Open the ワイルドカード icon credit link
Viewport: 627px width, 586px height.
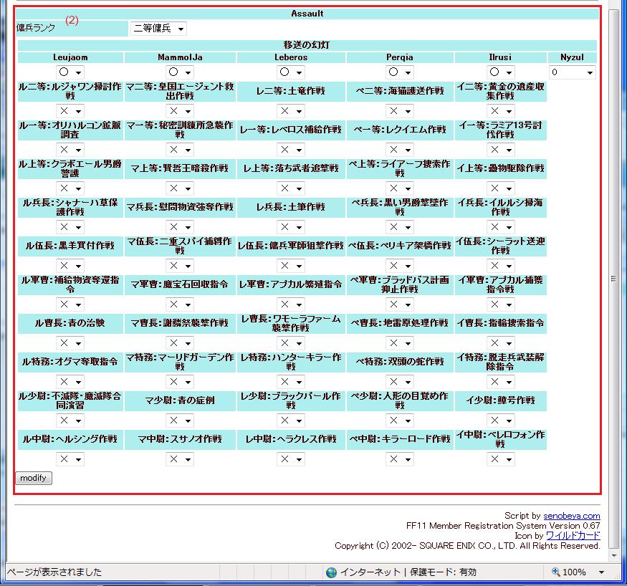point(573,535)
